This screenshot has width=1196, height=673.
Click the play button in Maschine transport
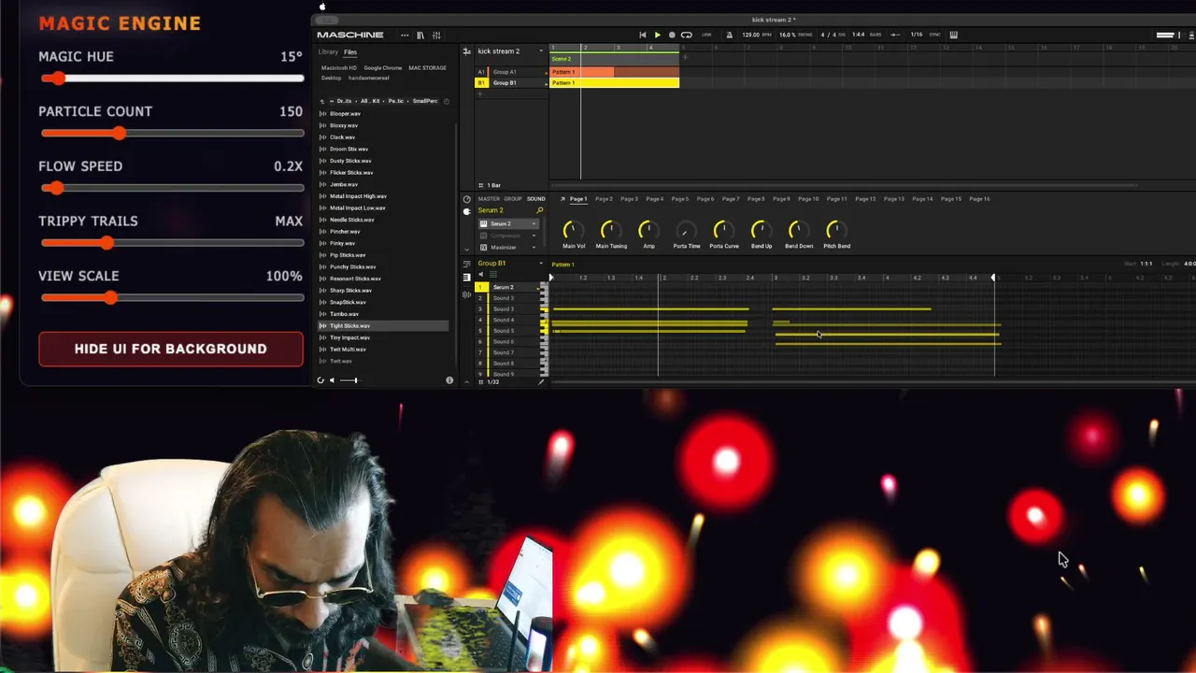pyautogui.click(x=657, y=35)
